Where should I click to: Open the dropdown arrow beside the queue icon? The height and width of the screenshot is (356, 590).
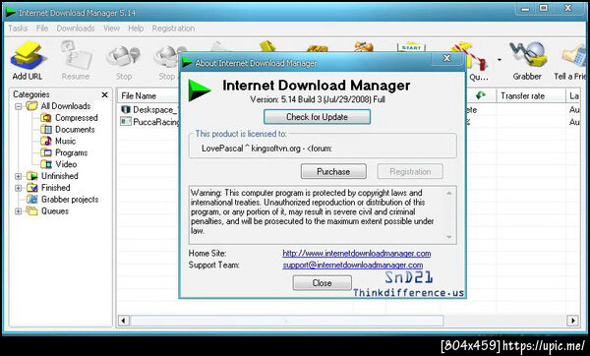500,59
